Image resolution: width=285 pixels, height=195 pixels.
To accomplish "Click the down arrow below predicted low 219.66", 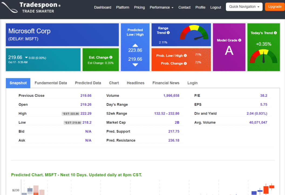I will pyautogui.click(x=135, y=65).
